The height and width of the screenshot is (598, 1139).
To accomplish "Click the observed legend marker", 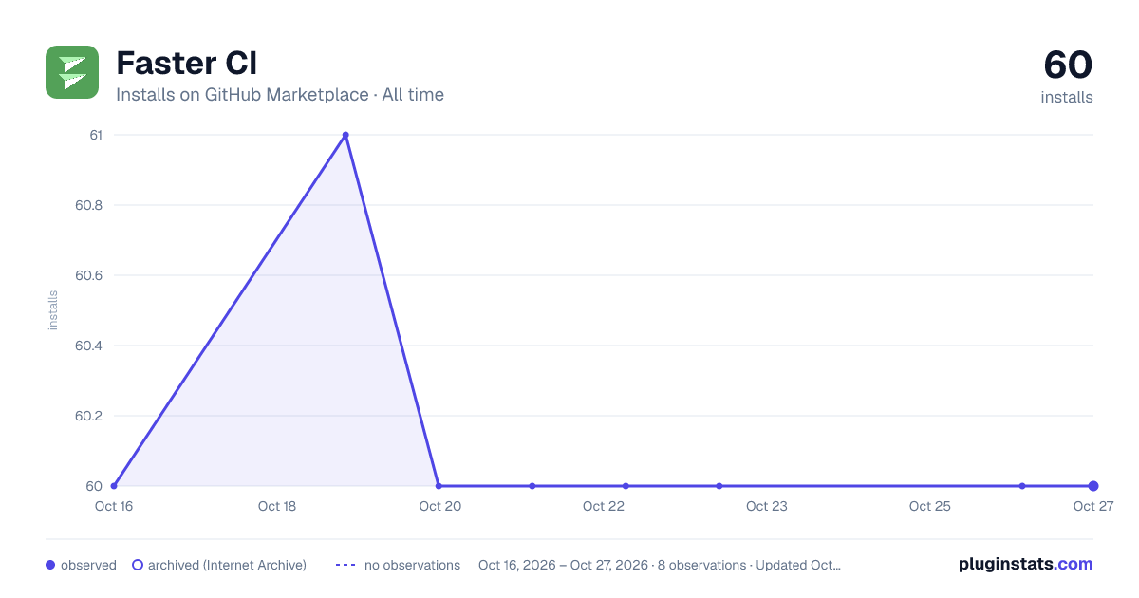I will [x=50, y=565].
